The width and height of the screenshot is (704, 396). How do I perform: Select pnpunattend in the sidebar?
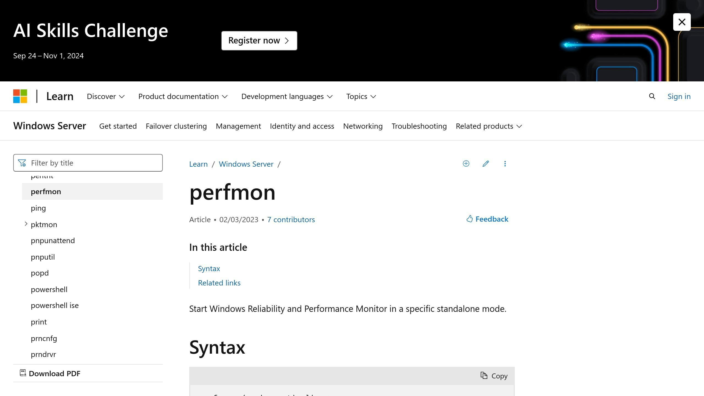pos(92,240)
